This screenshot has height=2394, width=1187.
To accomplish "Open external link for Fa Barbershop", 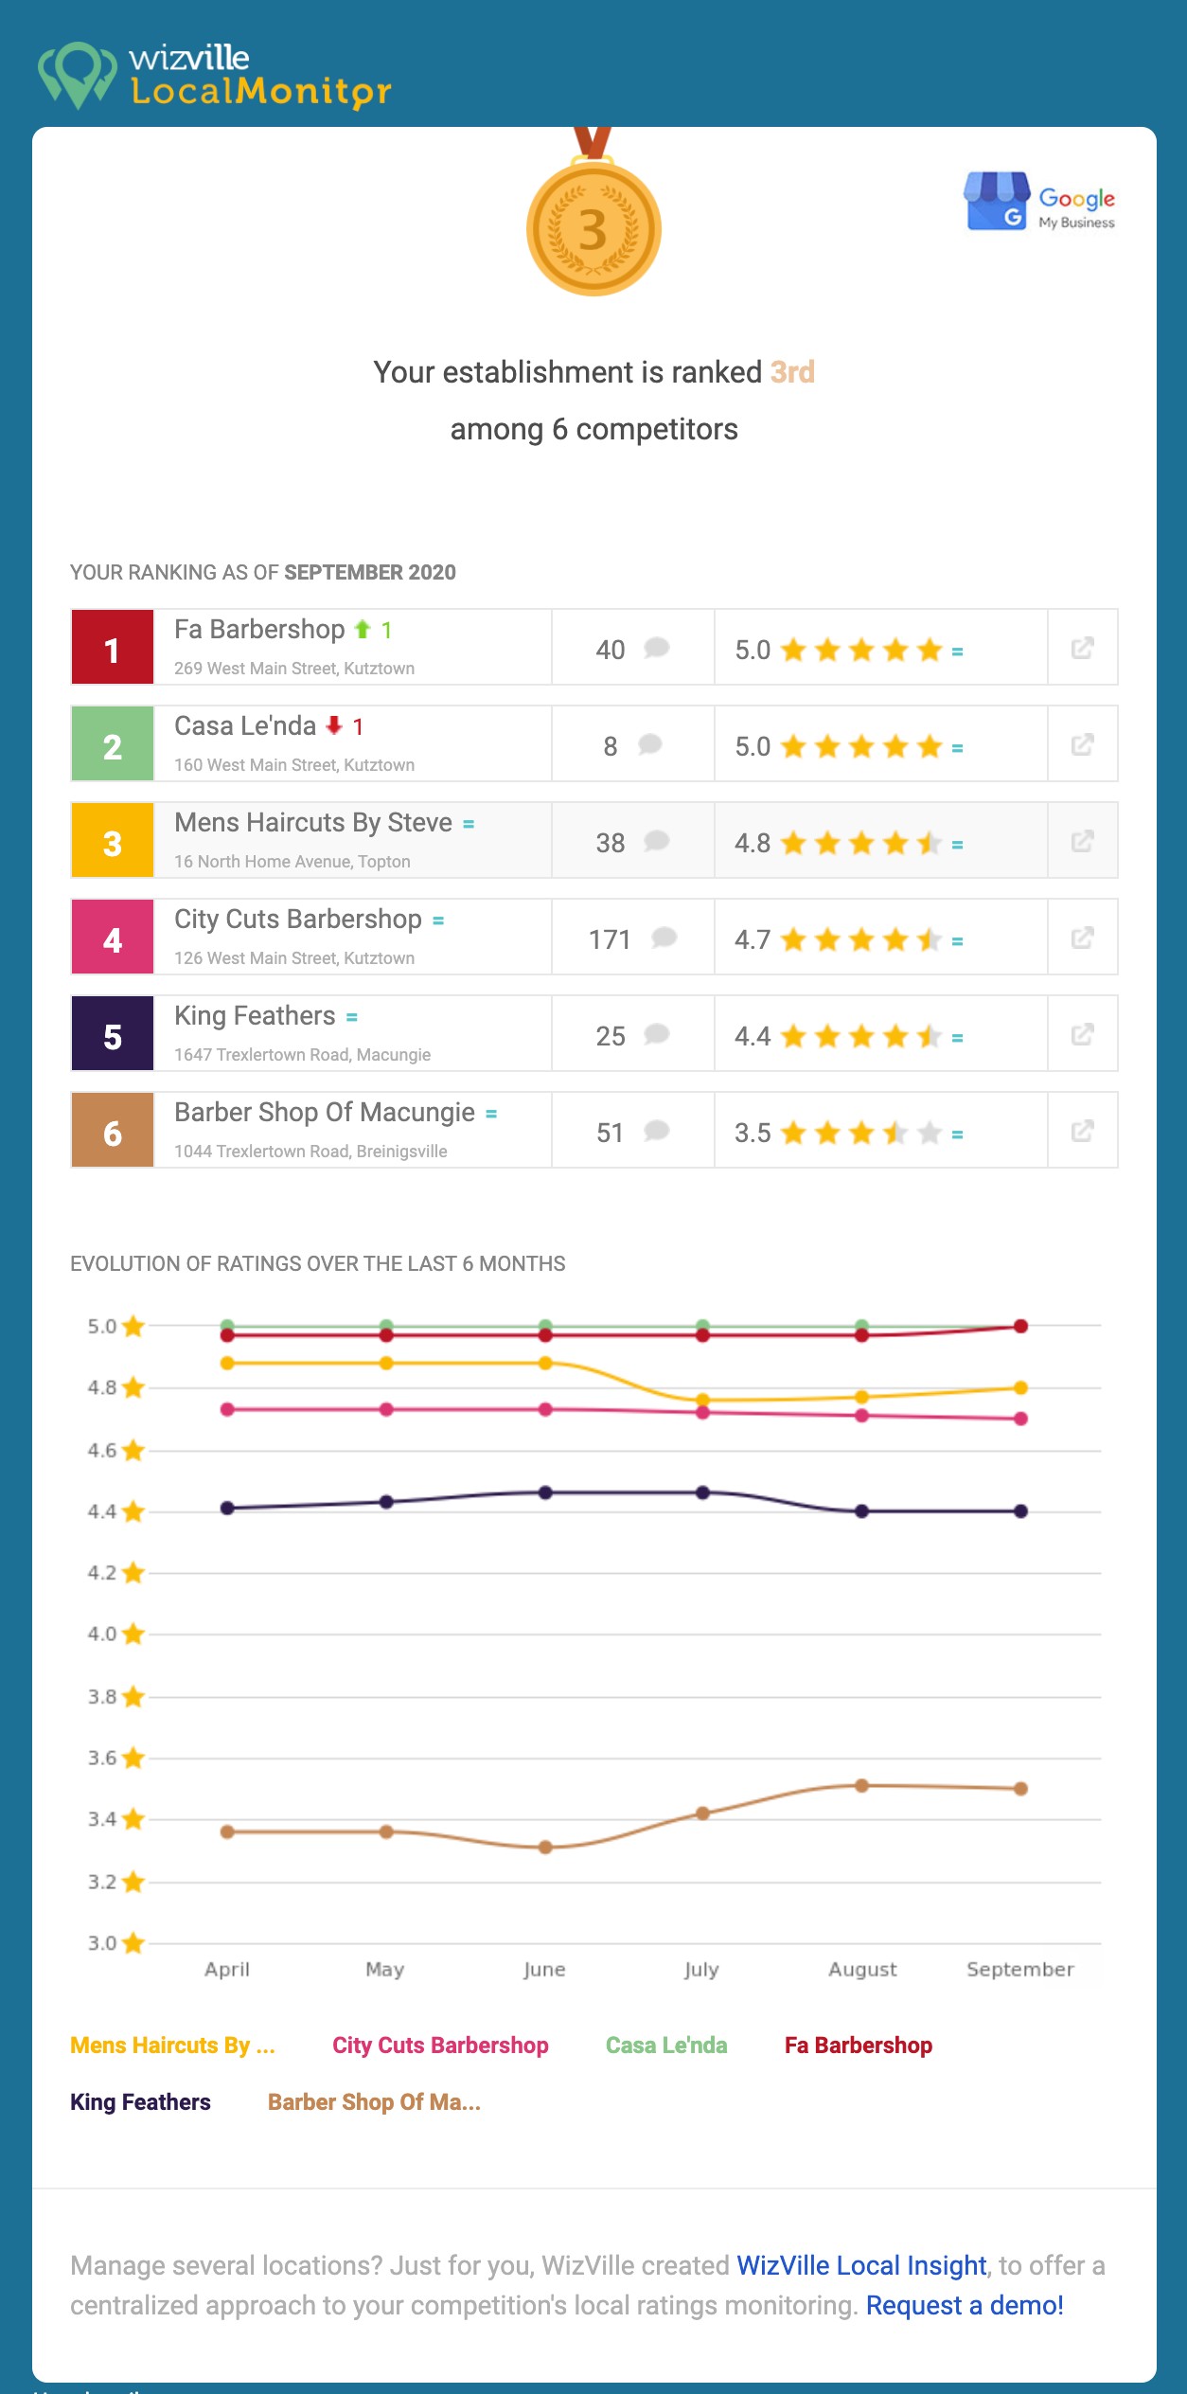I will tap(1082, 648).
